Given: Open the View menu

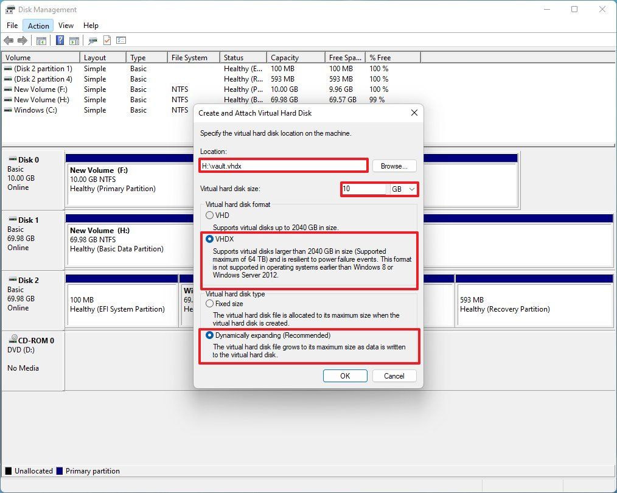Looking at the screenshot, I should tap(66, 26).
